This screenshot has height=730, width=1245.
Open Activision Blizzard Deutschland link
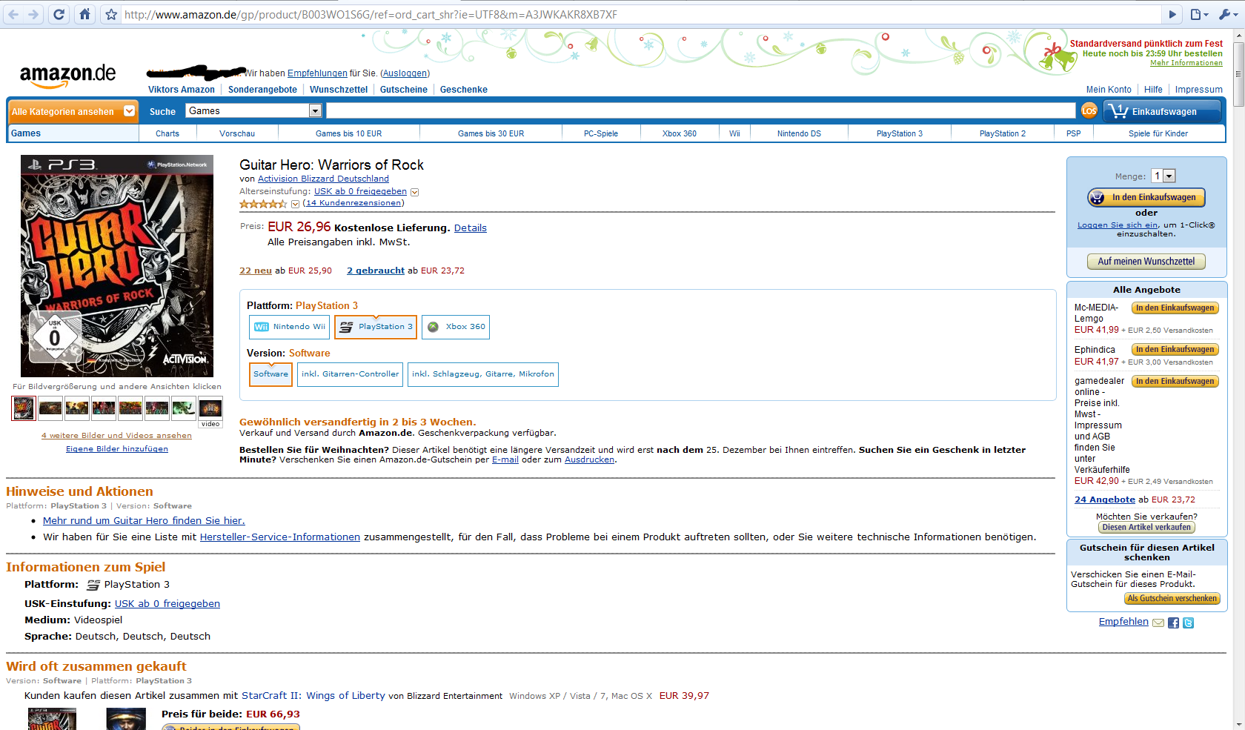pos(323,179)
